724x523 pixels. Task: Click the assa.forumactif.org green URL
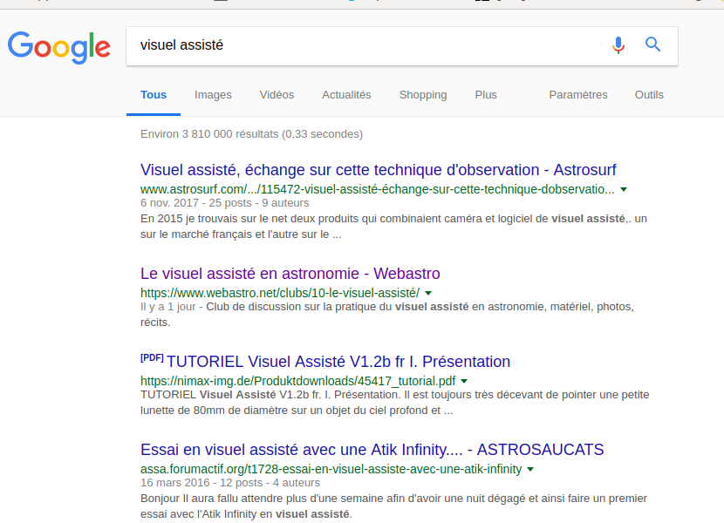coord(331,469)
